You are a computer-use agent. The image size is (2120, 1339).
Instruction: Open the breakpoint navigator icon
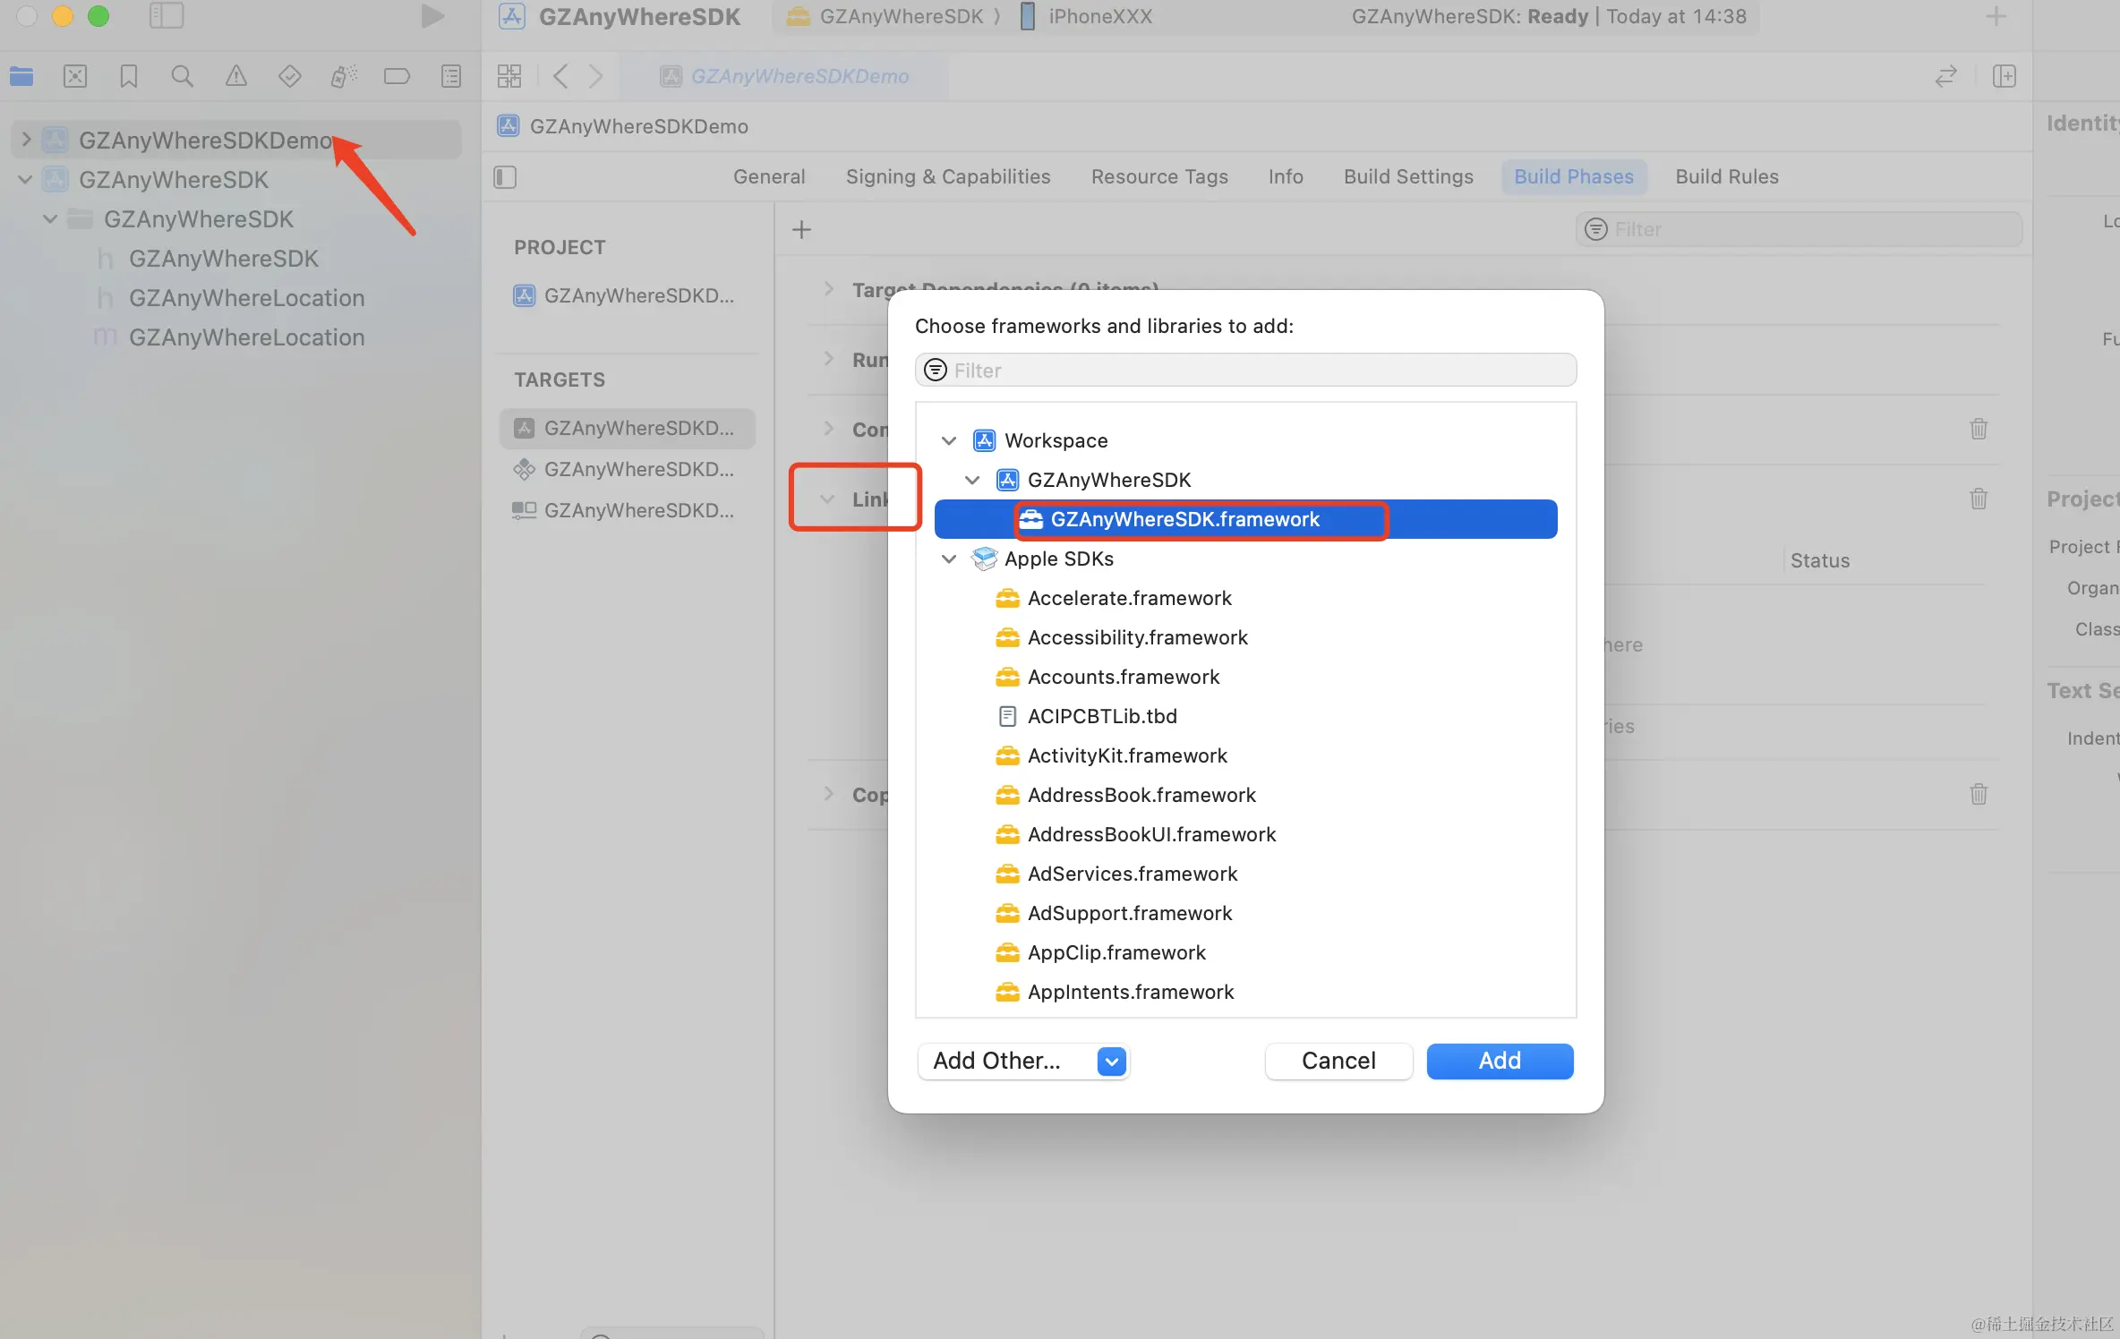pos(397,77)
